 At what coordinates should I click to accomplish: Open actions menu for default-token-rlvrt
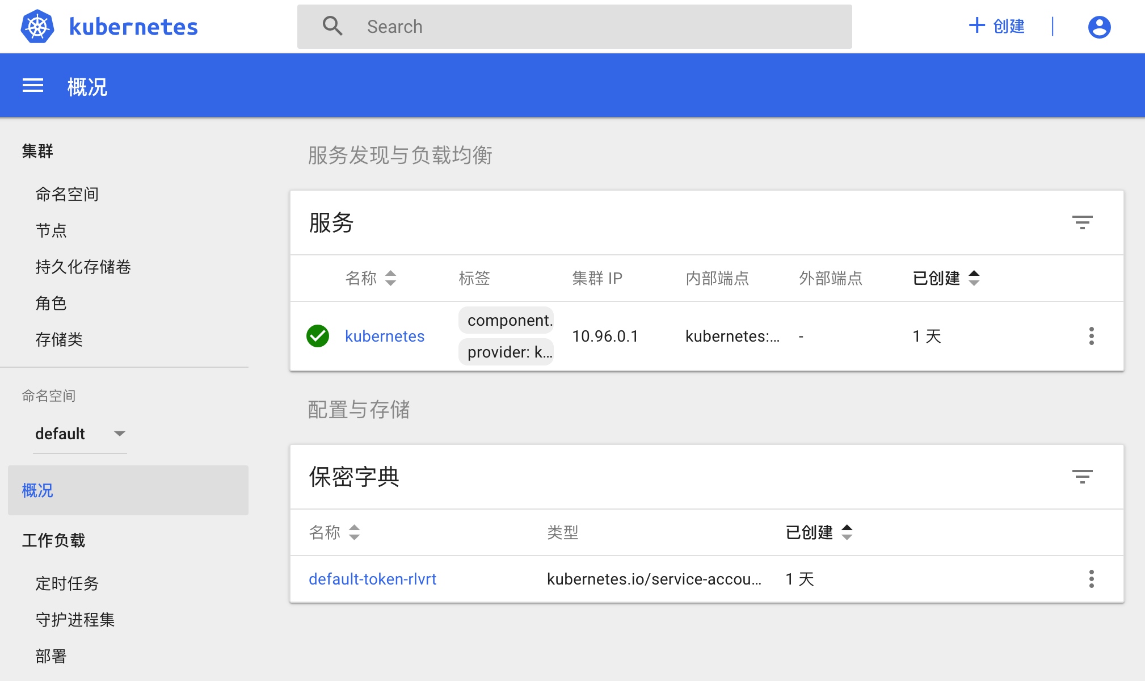(x=1091, y=579)
